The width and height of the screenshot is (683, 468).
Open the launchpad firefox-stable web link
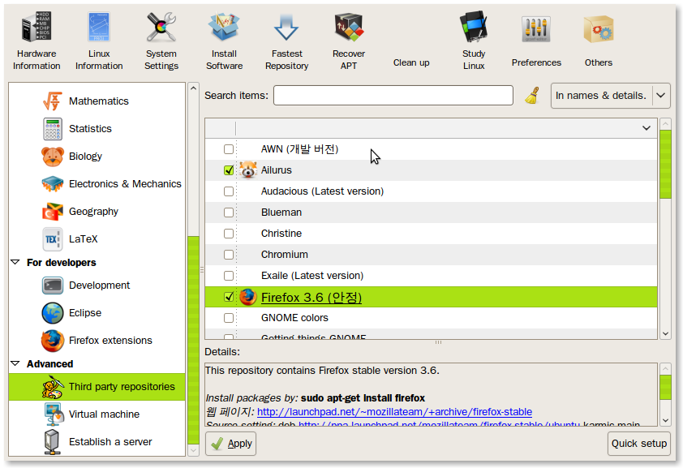(394, 412)
